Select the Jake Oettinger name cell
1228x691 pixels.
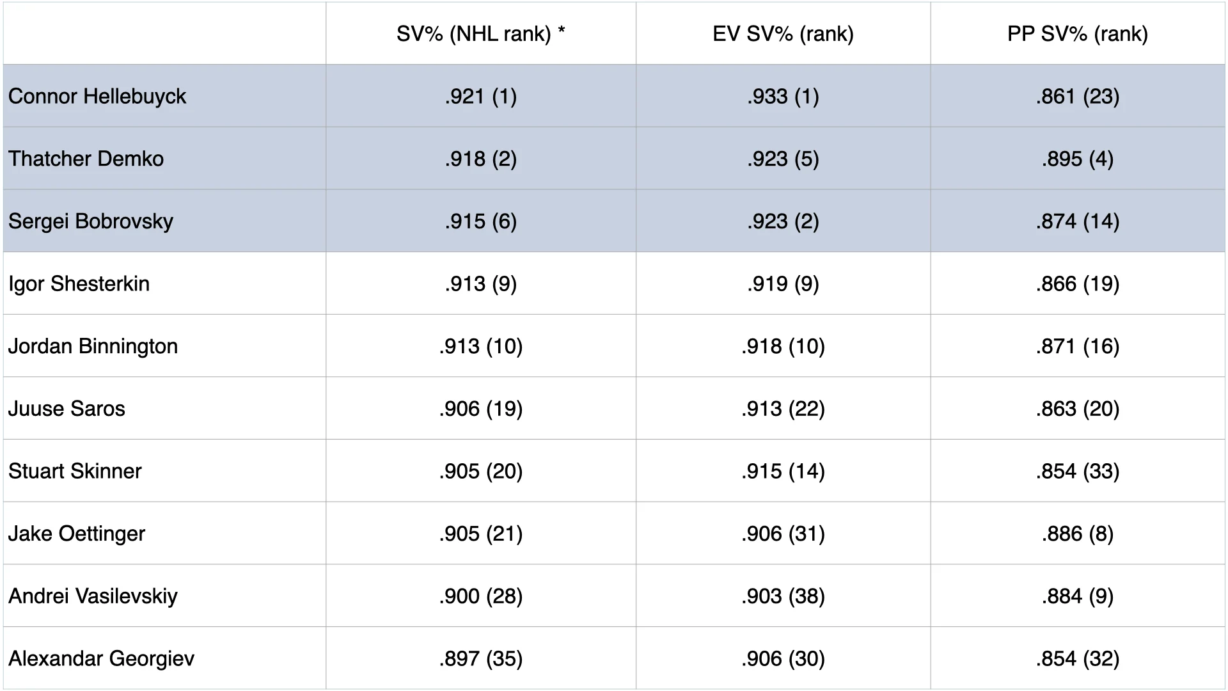tap(77, 534)
